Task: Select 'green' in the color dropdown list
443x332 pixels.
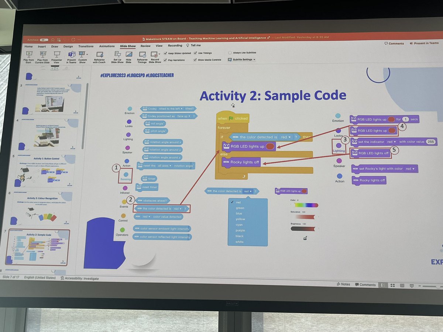Action: pos(240,208)
